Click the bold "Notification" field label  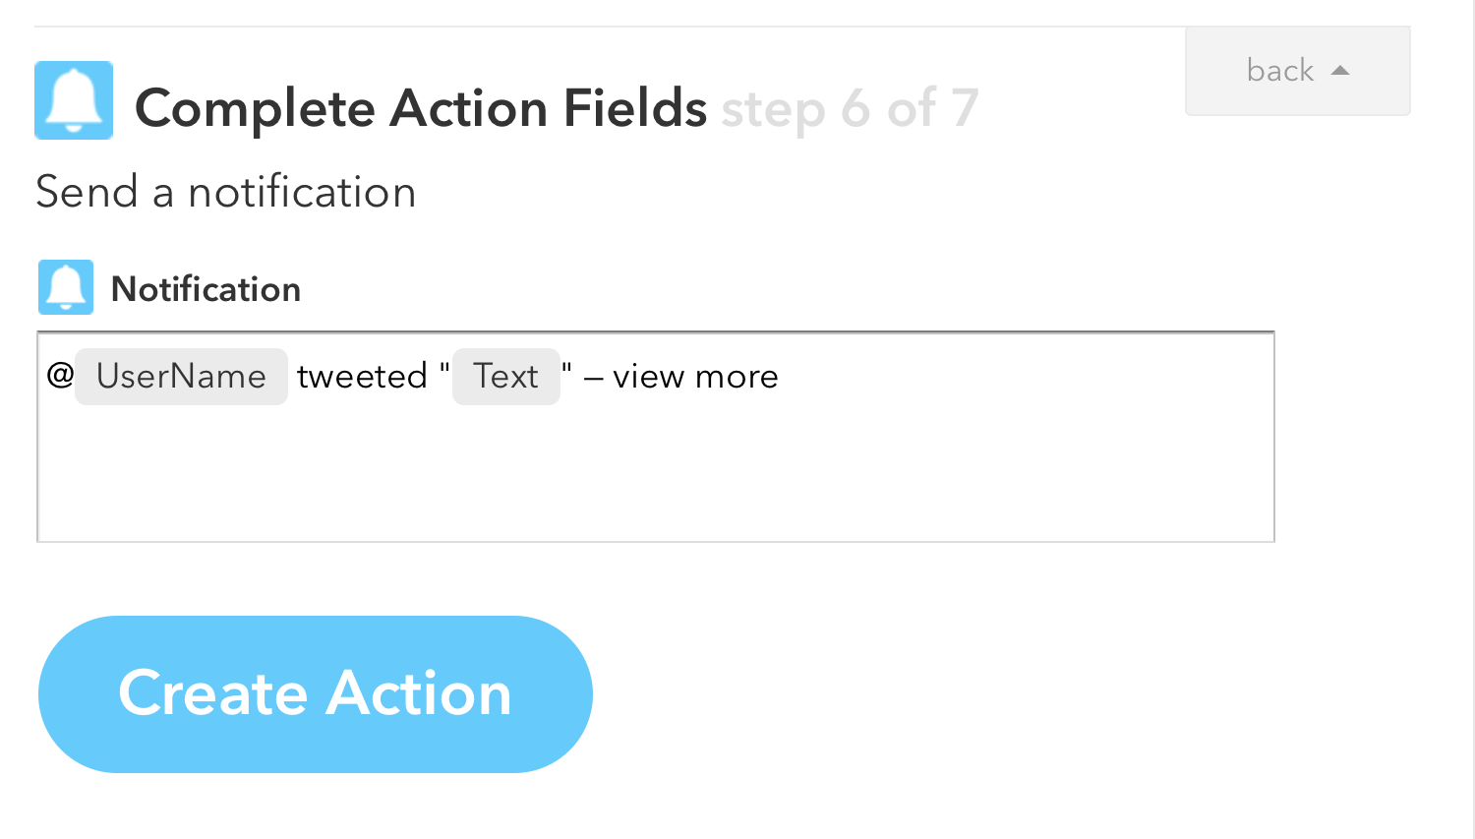tap(206, 289)
